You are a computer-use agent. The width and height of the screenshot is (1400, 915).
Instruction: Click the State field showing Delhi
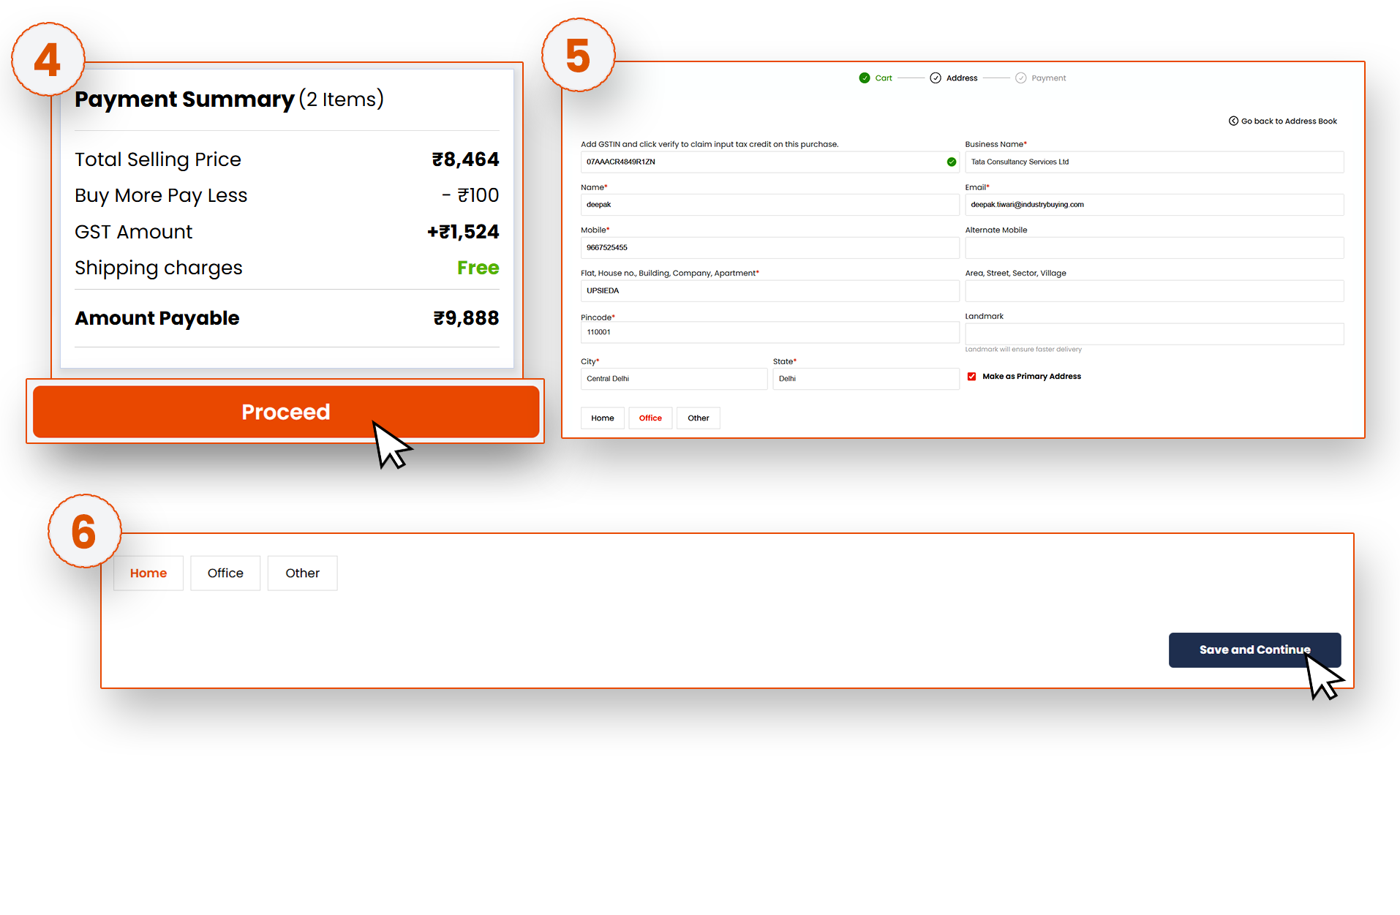[865, 379]
